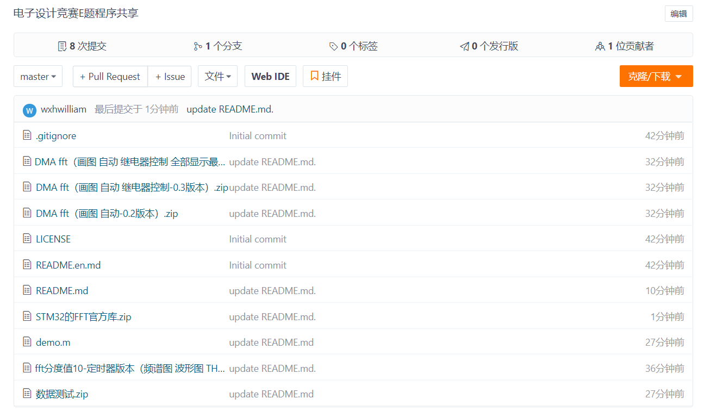Click the commits icon beside 8 次提交
This screenshot has height=411, width=704.
point(62,46)
